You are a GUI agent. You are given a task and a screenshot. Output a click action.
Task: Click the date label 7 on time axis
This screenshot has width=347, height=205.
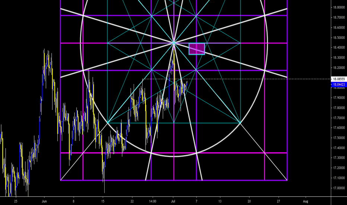(x=196, y=201)
